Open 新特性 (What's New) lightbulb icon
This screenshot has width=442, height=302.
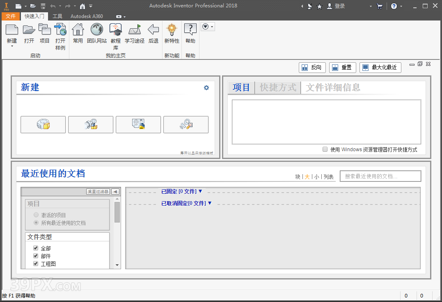tap(172, 30)
